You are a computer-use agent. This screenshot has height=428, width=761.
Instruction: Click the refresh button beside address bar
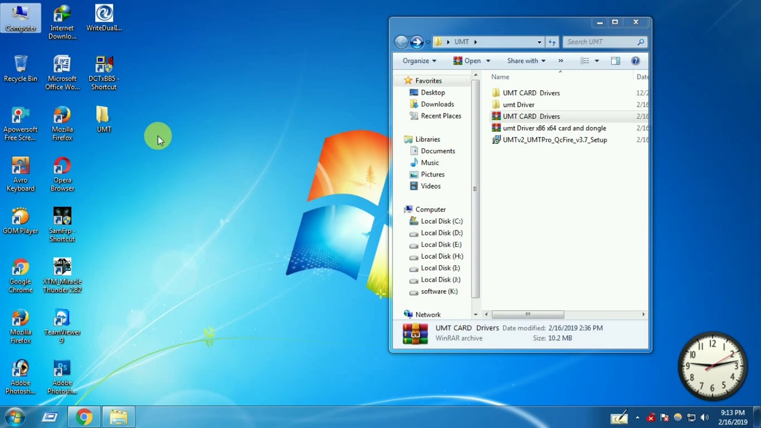coord(552,42)
